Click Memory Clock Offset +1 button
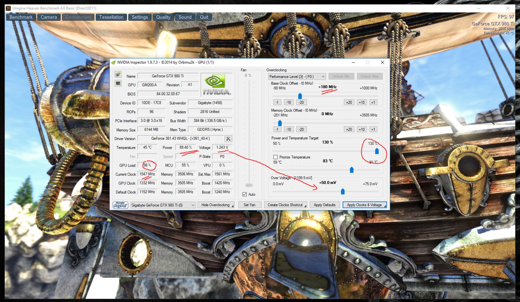The image size is (520, 302). (373, 129)
